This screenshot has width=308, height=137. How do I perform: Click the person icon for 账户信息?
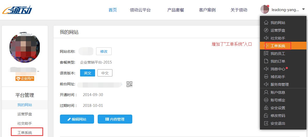pos(266,92)
